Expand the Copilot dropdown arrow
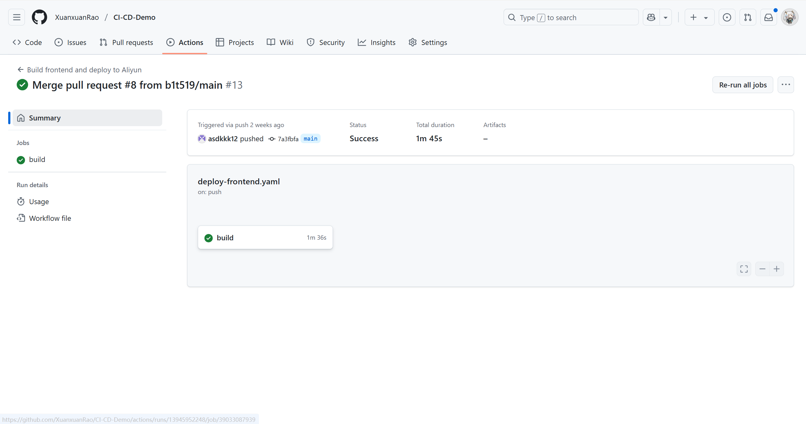The width and height of the screenshot is (806, 424). pos(665,17)
